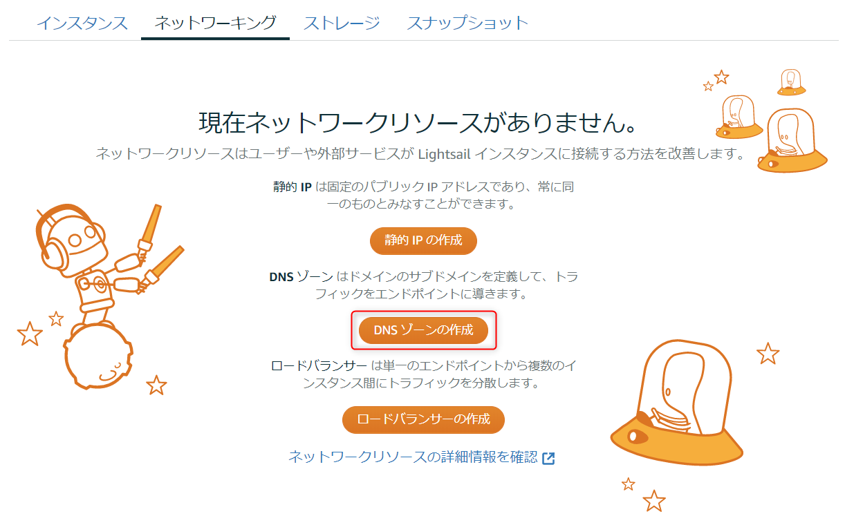Screen dimensions: 845x516
Task: Click the ロードバランサーの作成 button
Action: tap(423, 419)
